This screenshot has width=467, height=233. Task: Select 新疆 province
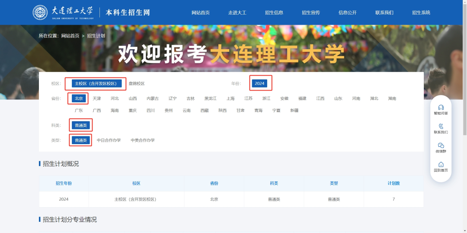[x=294, y=110]
